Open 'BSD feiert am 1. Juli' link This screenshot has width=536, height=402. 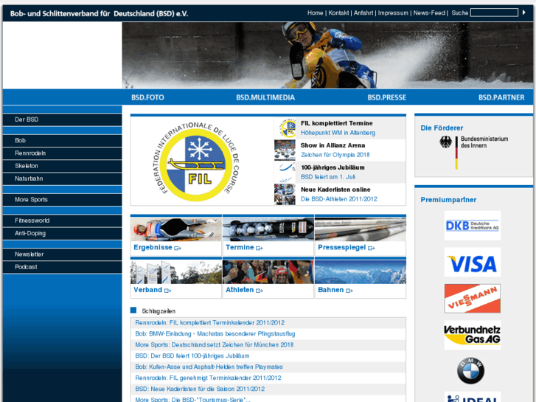tap(328, 177)
